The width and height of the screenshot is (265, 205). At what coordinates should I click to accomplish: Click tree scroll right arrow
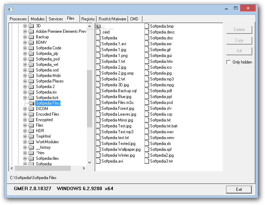tap(84, 168)
